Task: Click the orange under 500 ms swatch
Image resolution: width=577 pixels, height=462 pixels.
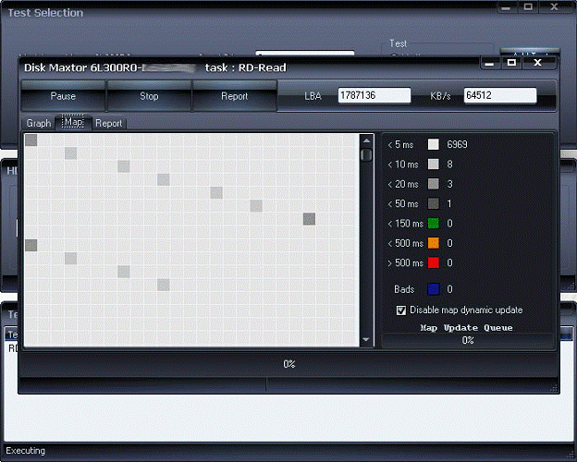Action: [x=433, y=243]
